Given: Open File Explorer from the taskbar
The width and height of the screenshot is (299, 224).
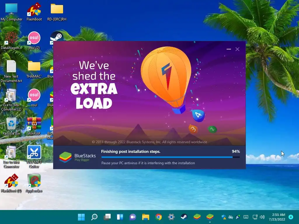Looking at the screenshot, I should point(146,217).
